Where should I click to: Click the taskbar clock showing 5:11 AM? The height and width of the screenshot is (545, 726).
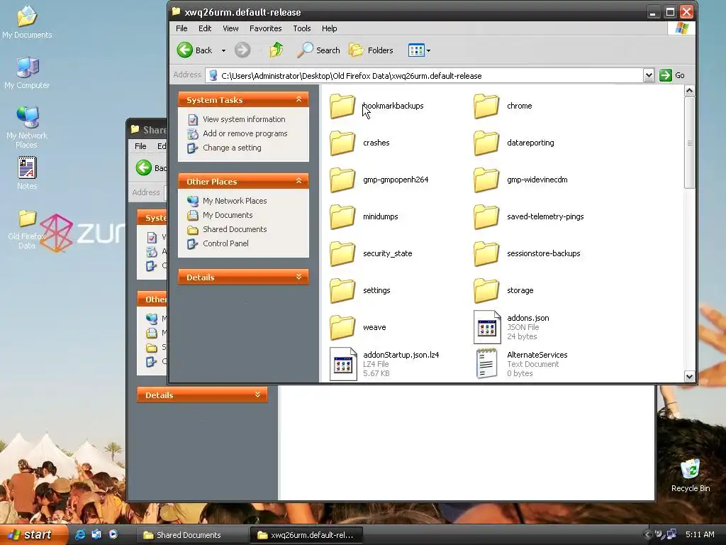[x=700, y=534]
